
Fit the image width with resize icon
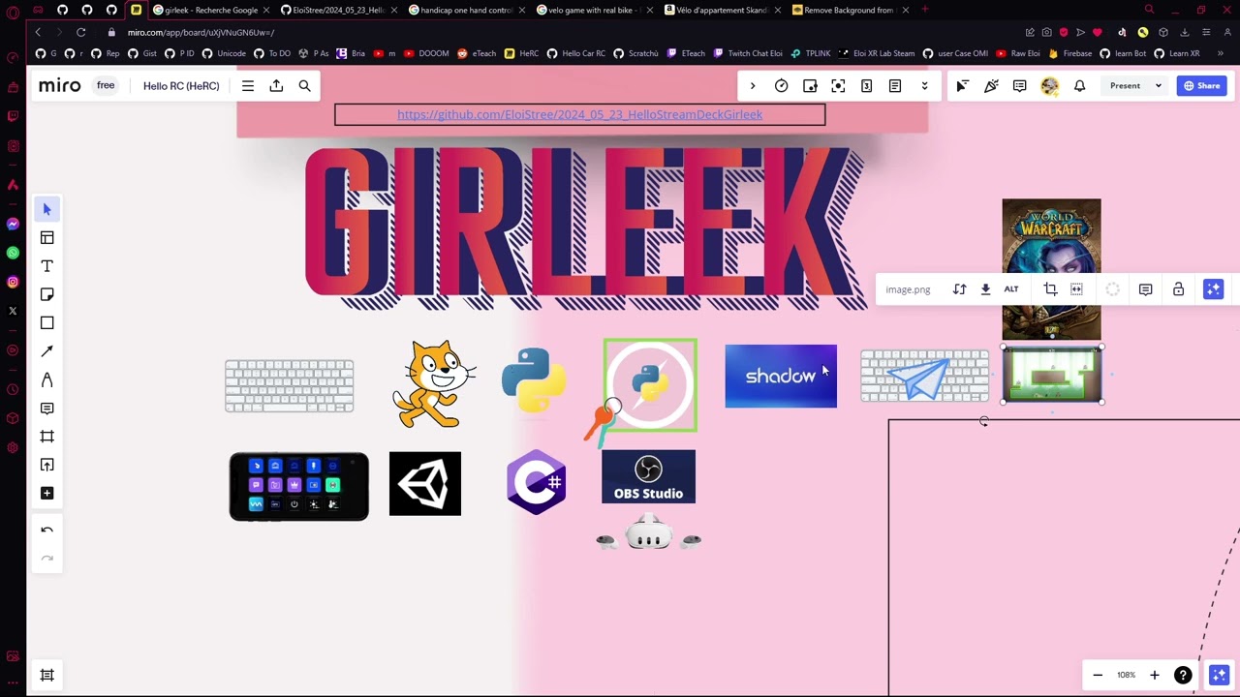click(1076, 289)
